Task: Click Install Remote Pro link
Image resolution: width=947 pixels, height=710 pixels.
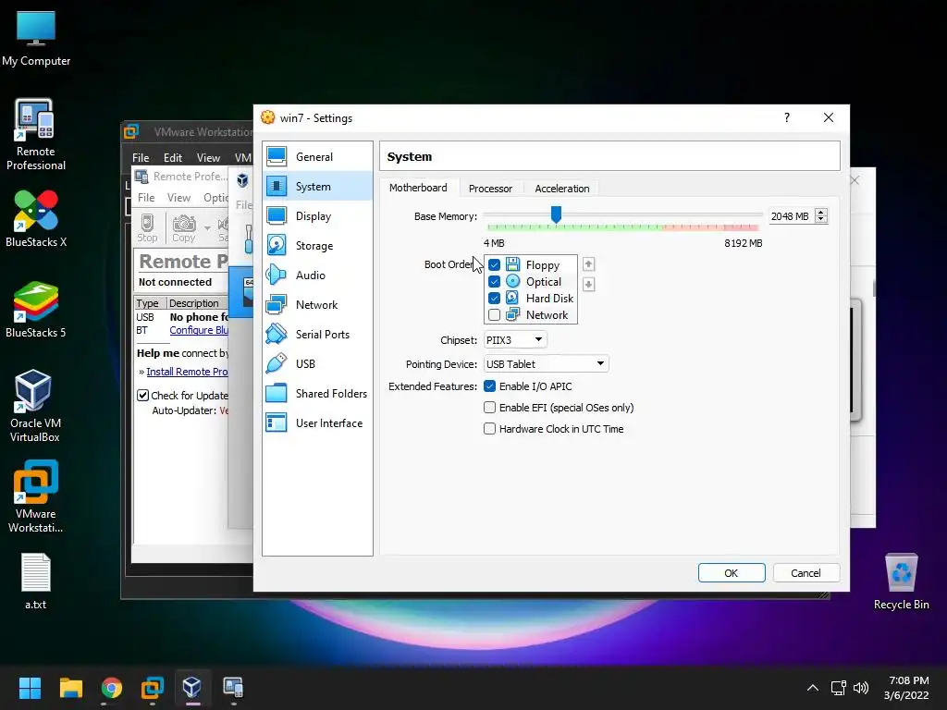Action: click(187, 372)
